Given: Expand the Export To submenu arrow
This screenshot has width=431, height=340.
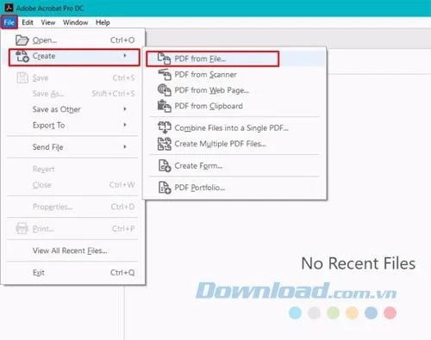Looking at the screenshot, I should click(x=125, y=125).
